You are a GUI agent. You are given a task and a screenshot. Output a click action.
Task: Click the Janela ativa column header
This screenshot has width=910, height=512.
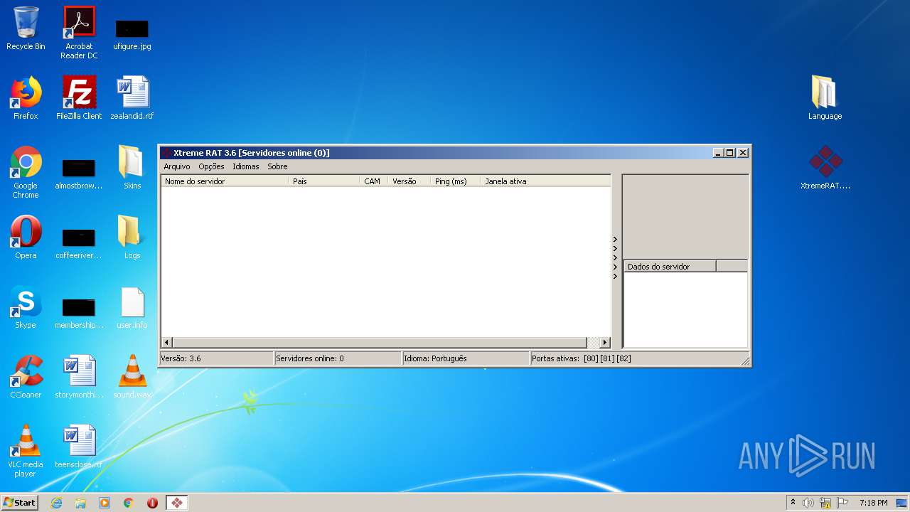point(545,181)
